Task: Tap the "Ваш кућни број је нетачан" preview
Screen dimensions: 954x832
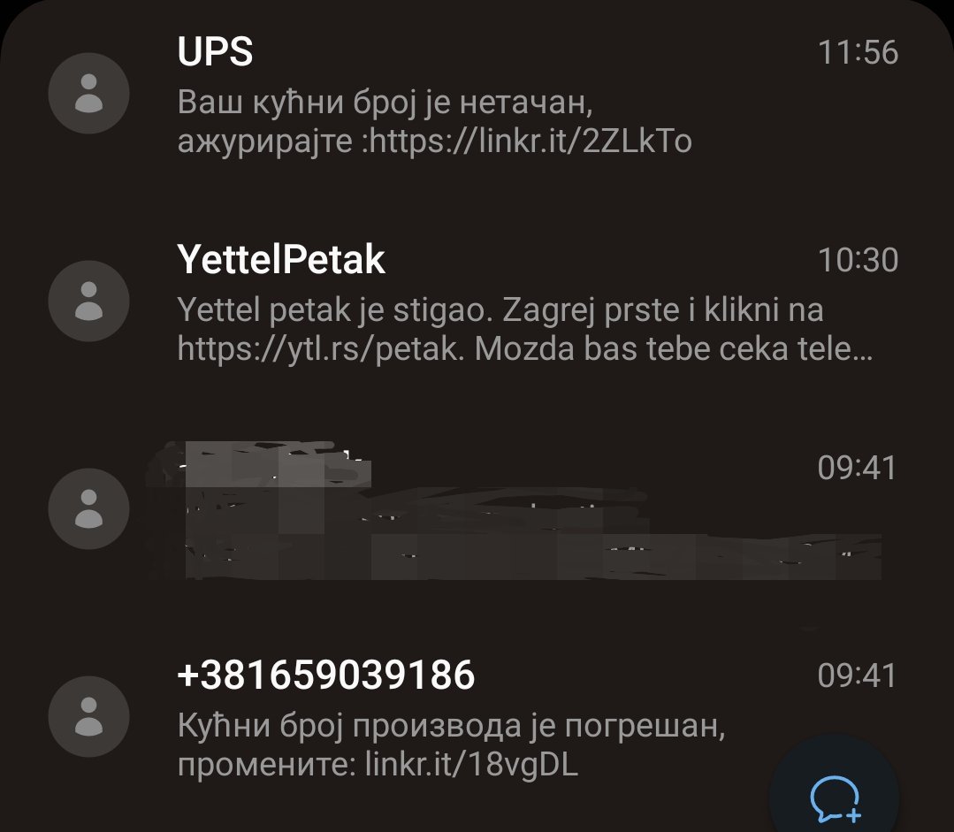Action: [x=385, y=103]
